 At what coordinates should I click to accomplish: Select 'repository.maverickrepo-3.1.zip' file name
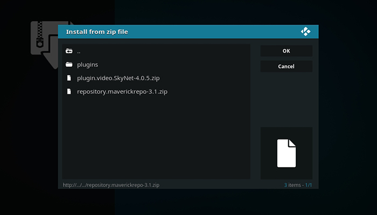click(x=122, y=92)
